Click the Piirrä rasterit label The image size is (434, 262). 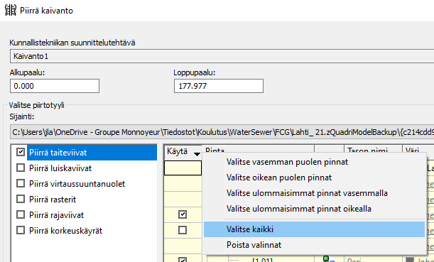(53, 200)
